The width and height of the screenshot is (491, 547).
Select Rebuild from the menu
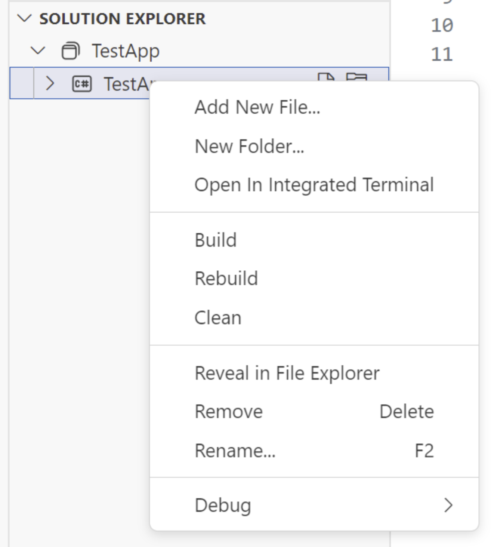[226, 278]
